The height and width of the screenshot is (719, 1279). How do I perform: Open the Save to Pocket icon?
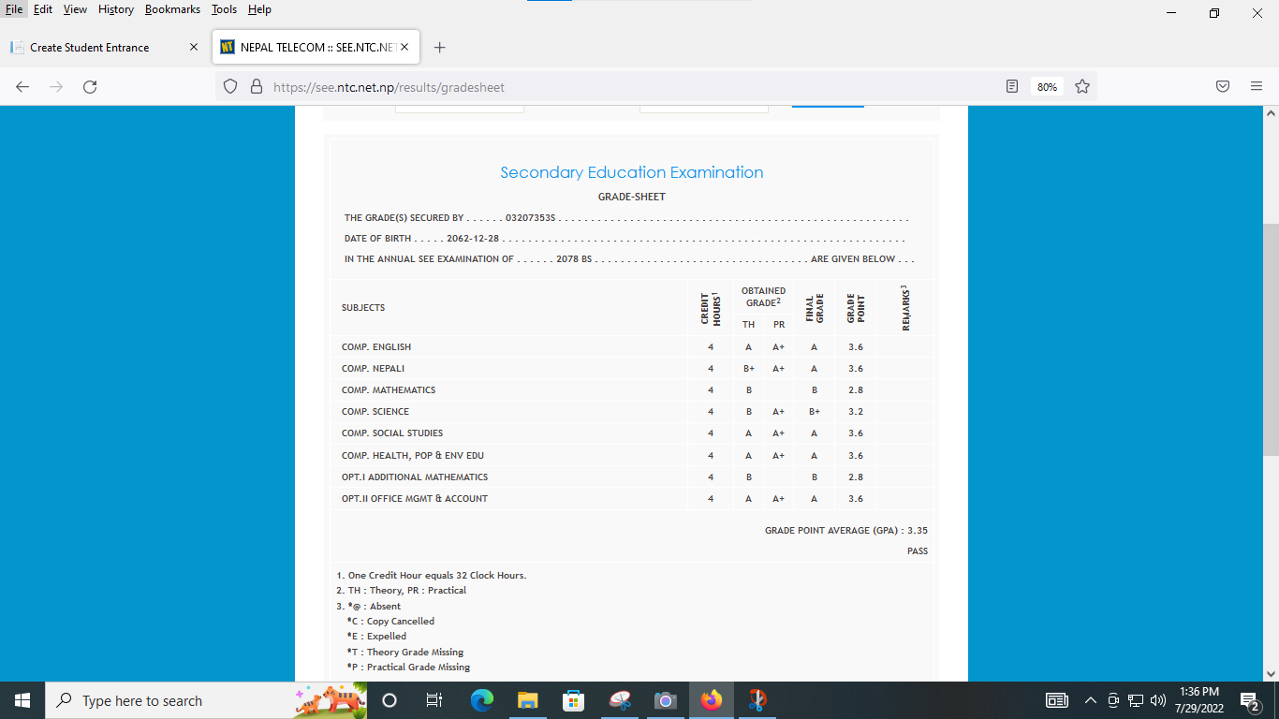tap(1223, 87)
